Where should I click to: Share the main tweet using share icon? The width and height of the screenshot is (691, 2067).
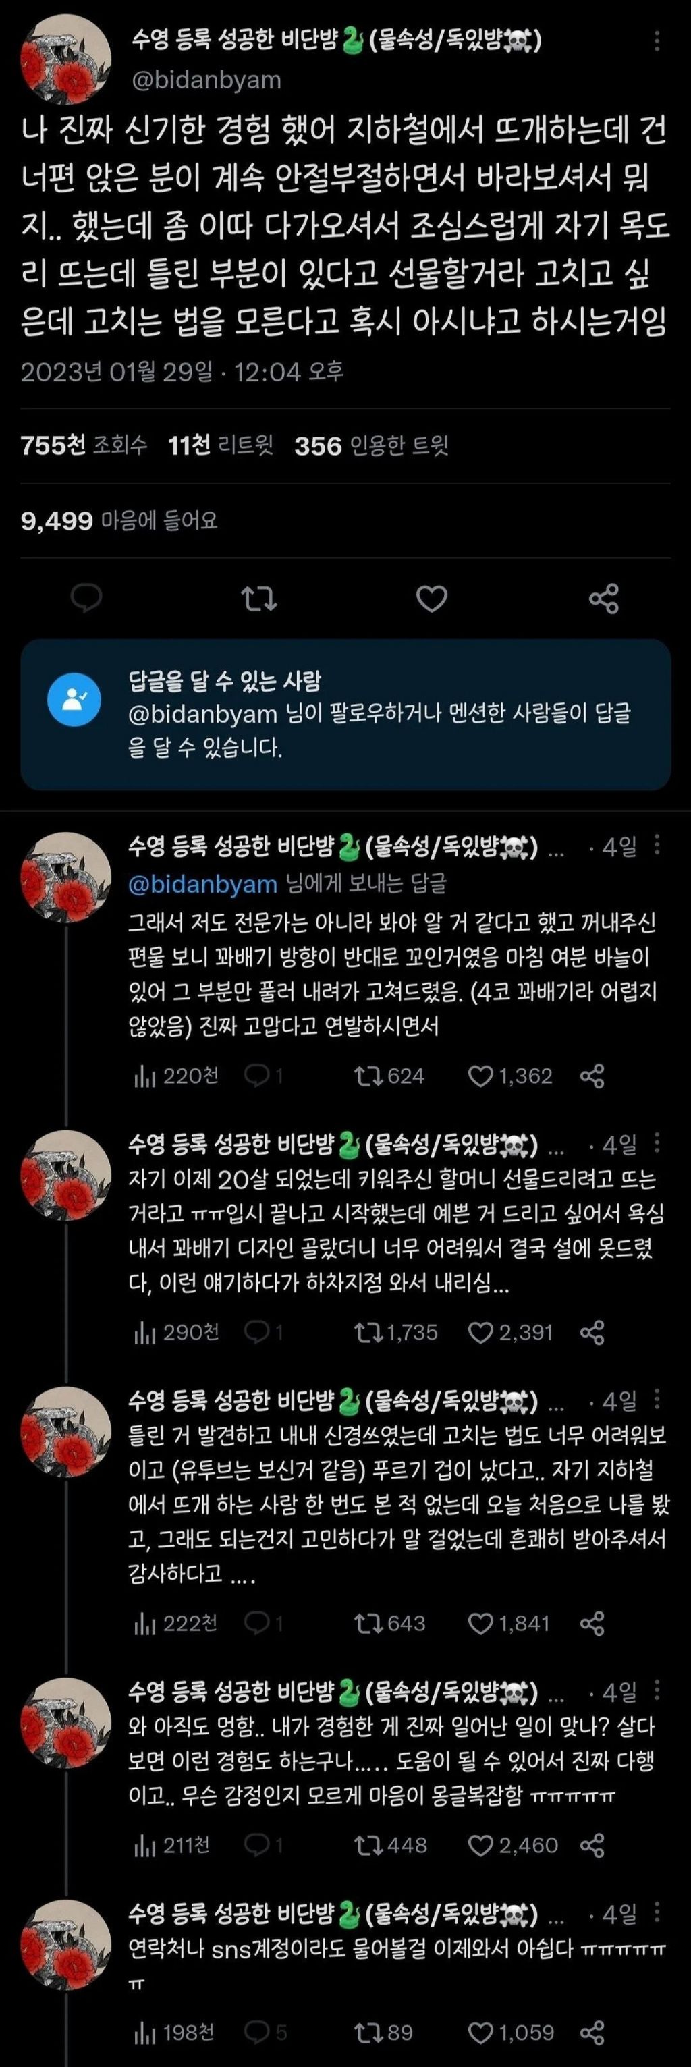(603, 599)
